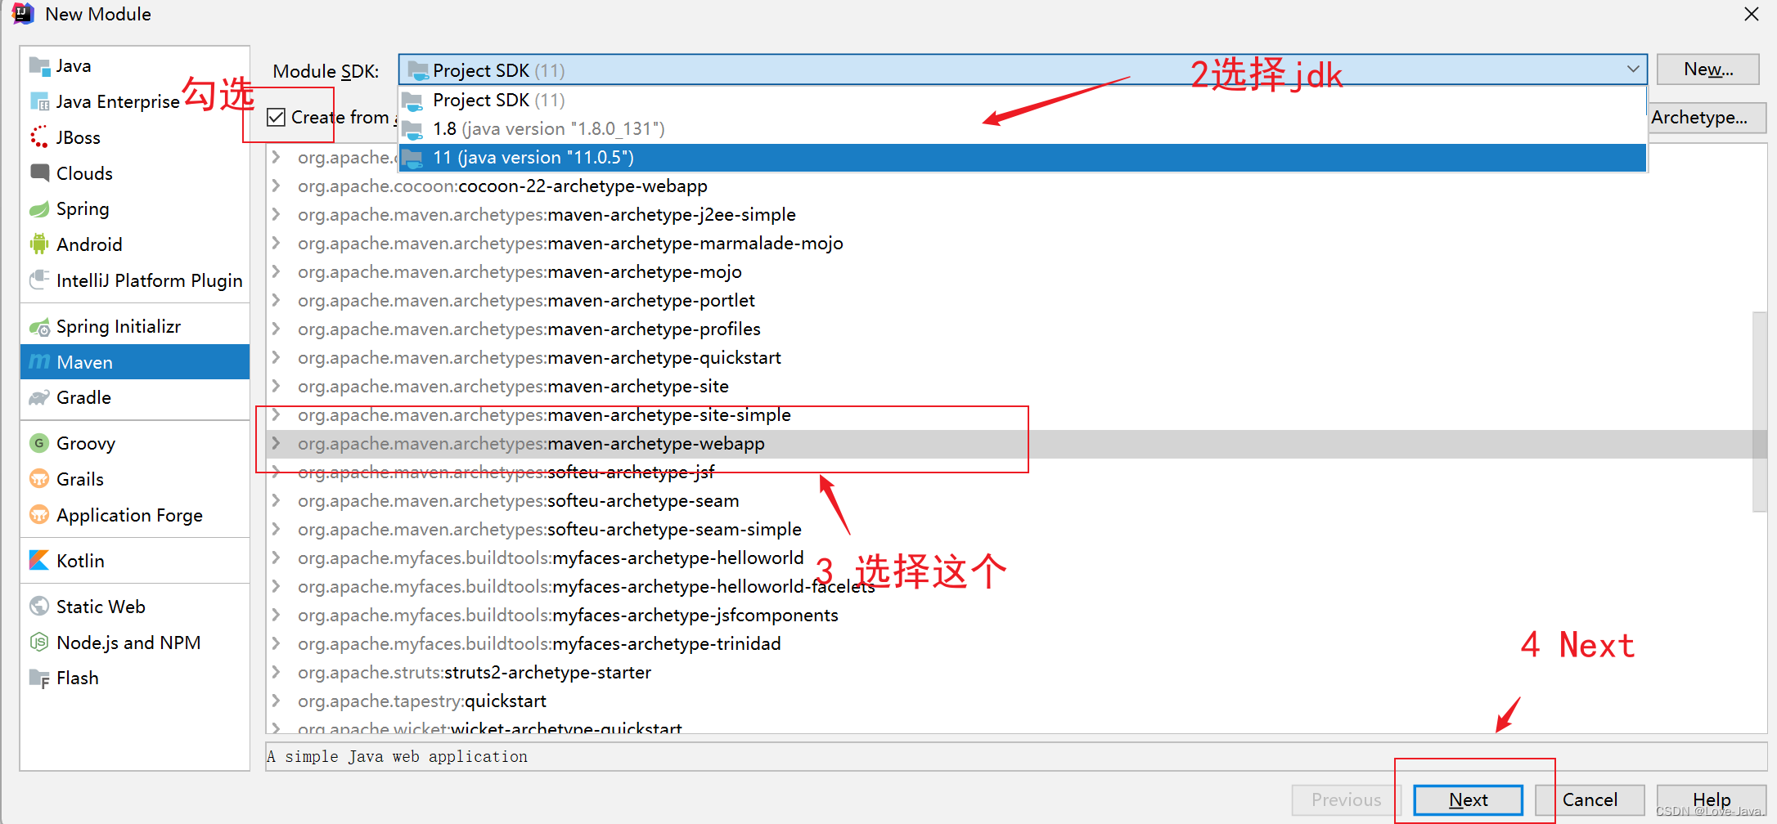Image resolution: width=1777 pixels, height=824 pixels.
Task: Select myfaces-archetype-helloworld-facelets row
Action: coord(1014,586)
